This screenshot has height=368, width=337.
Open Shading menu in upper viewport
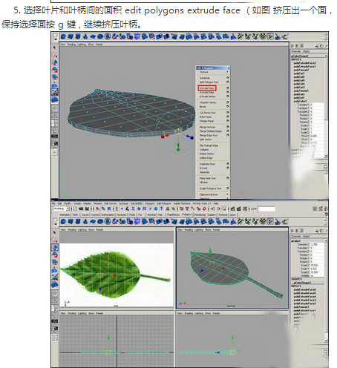(x=71, y=45)
